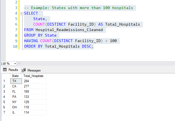Image resolution: width=175 pixels, height=121 pixels.
Task: Select row 7 via its row header
Action: (6, 112)
